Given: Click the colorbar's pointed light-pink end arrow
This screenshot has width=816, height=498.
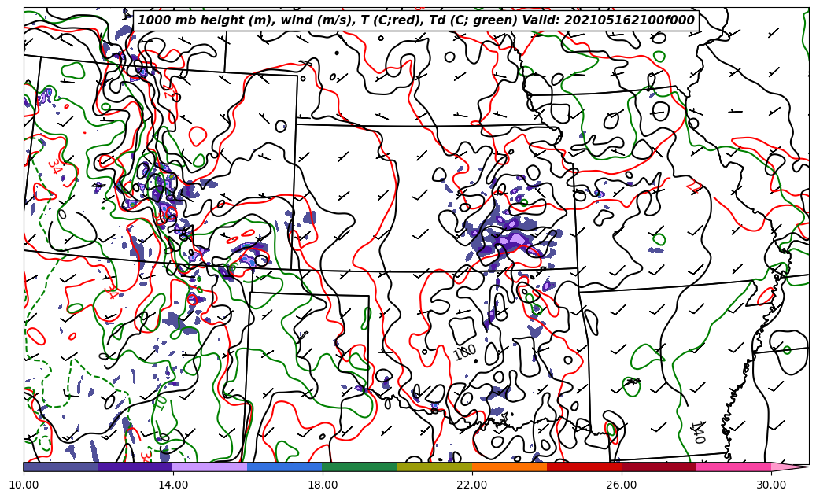Looking at the screenshot, I should (x=788, y=467).
